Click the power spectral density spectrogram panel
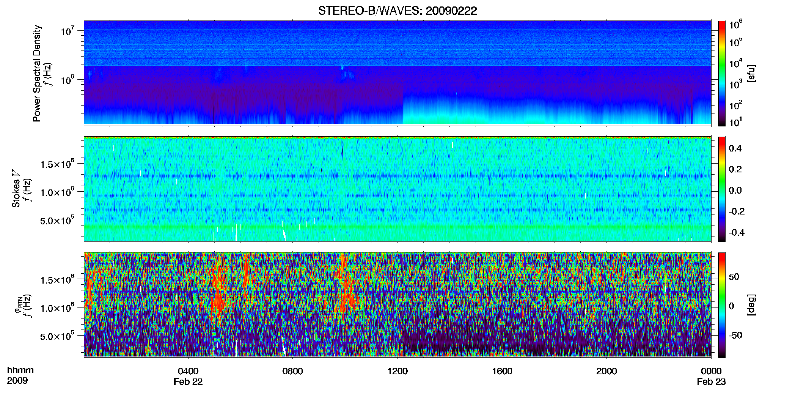 397,73
